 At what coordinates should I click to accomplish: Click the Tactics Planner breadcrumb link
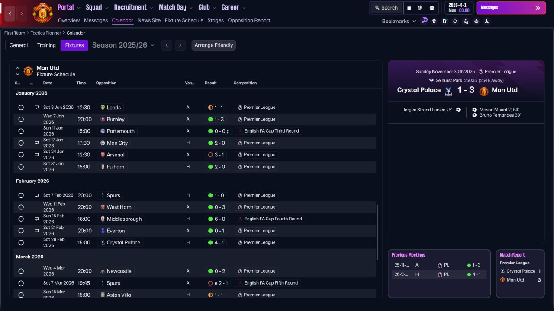click(46, 33)
